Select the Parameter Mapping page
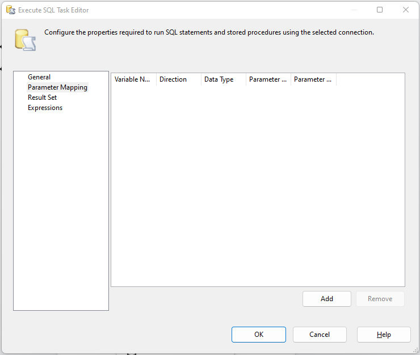The height and width of the screenshot is (355, 420). pos(57,87)
